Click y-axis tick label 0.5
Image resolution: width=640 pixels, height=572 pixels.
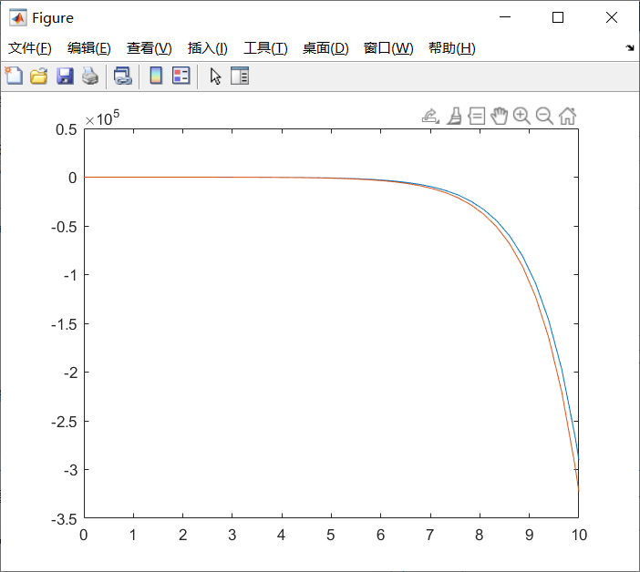tap(67, 129)
